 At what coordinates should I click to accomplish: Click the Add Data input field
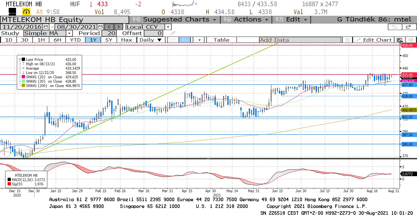(x=300, y=40)
